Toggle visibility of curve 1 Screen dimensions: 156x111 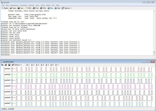[28, 65]
